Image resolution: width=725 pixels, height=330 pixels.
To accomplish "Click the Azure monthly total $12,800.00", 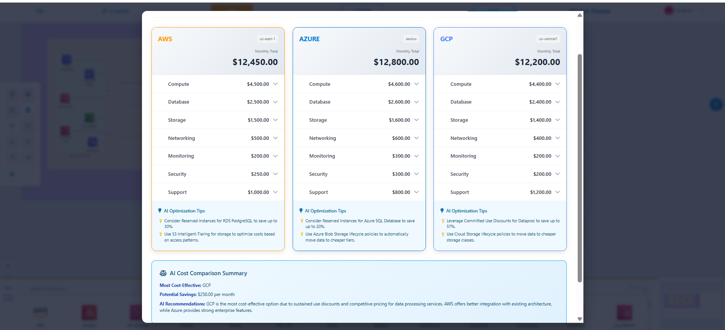I will 396,62.
